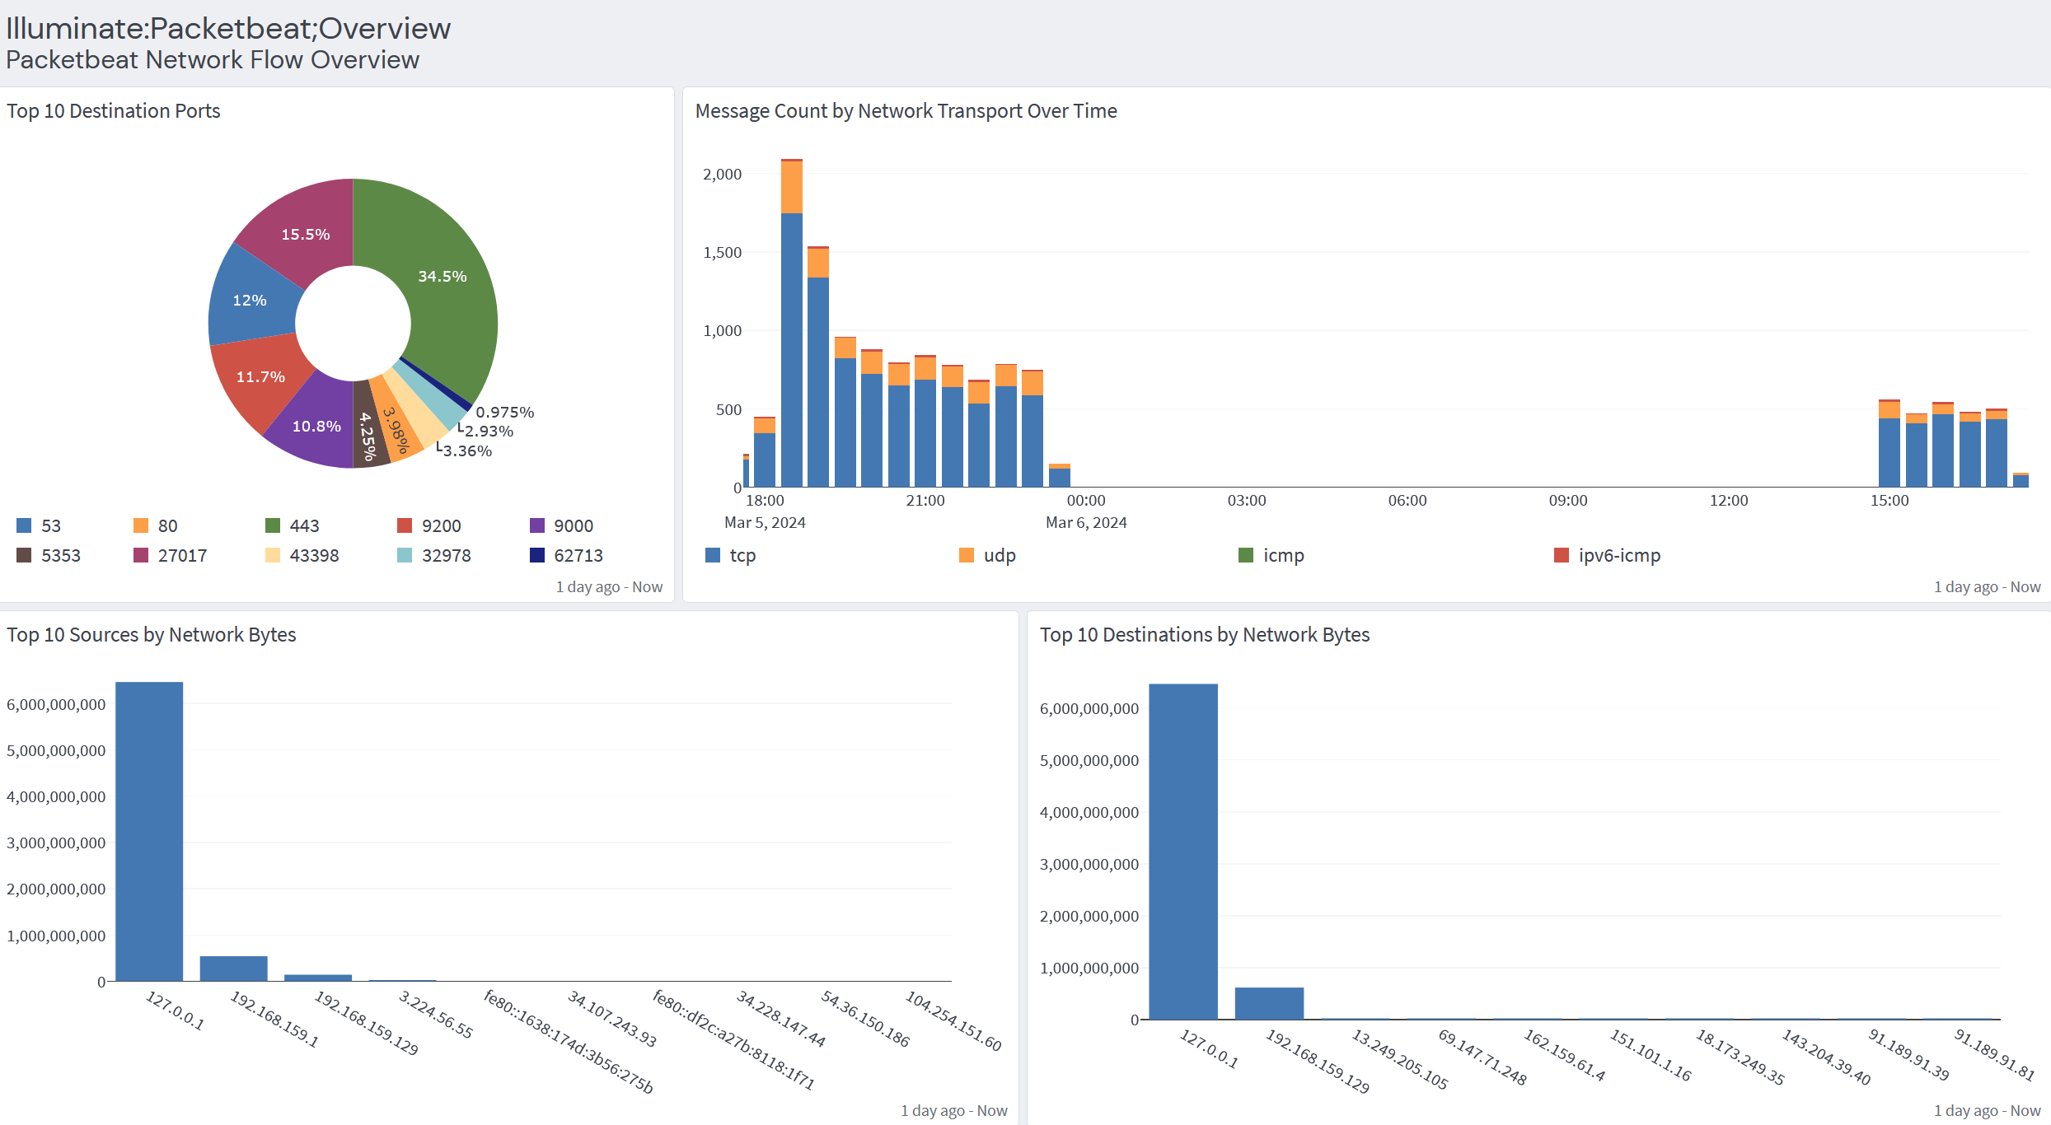Screen dimensions: 2051x1125
Task: Toggle legend entry 27017
Action: click(x=170, y=555)
